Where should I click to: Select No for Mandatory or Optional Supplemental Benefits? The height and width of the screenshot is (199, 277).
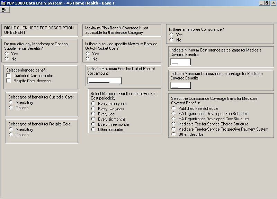click(x=7, y=59)
